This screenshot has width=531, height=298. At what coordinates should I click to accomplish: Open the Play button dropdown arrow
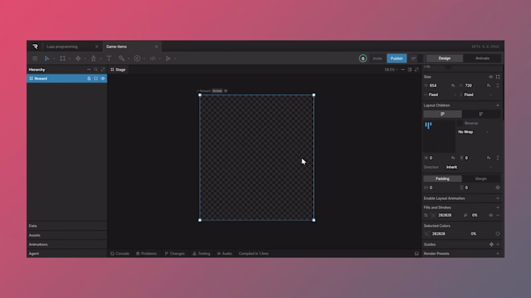pyautogui.click(x=175, y=59)
